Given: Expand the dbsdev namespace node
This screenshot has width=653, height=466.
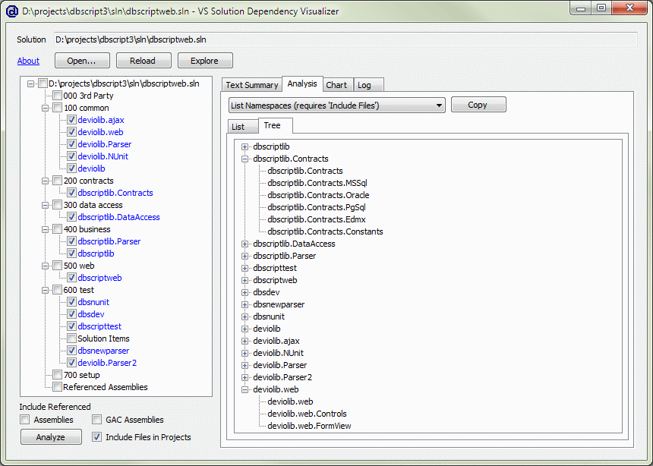Looking at the screenshot, I should (244, 292).
